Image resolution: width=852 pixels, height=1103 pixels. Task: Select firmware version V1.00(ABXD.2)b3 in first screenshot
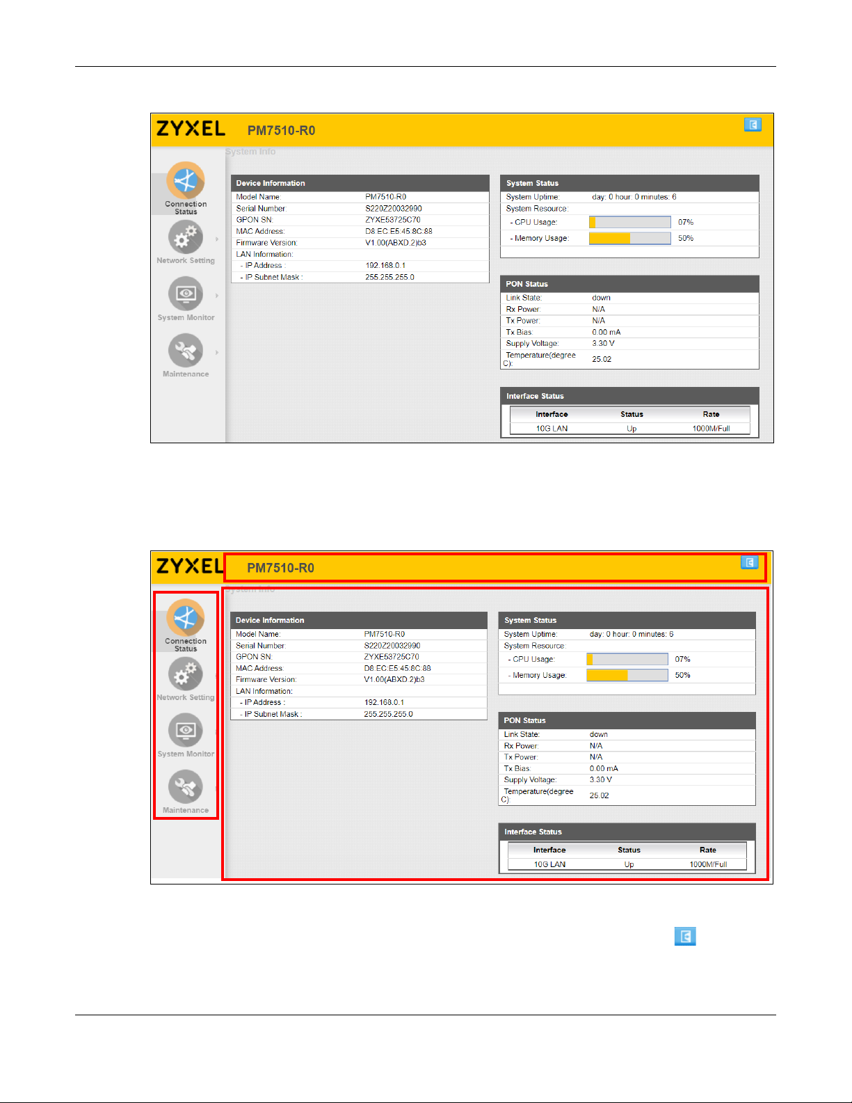(396, 243)
